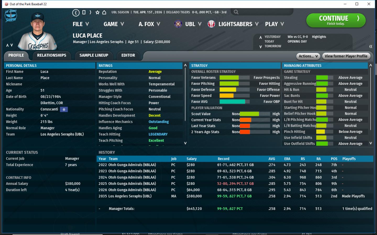
Task: Open the Highlights link for yesterday's game
Action: [x=319, y=37]
